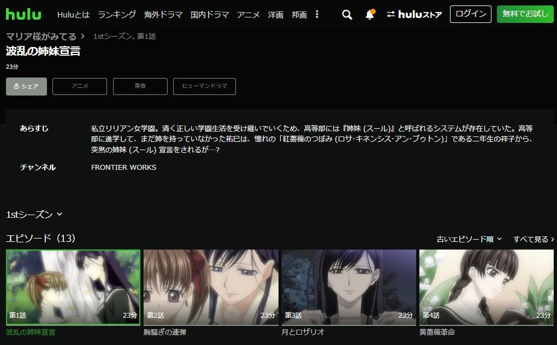Go to マリア様がみてる series breadcrumb
The height and width of the screenshot is (345, 557).
coord(41,36)
